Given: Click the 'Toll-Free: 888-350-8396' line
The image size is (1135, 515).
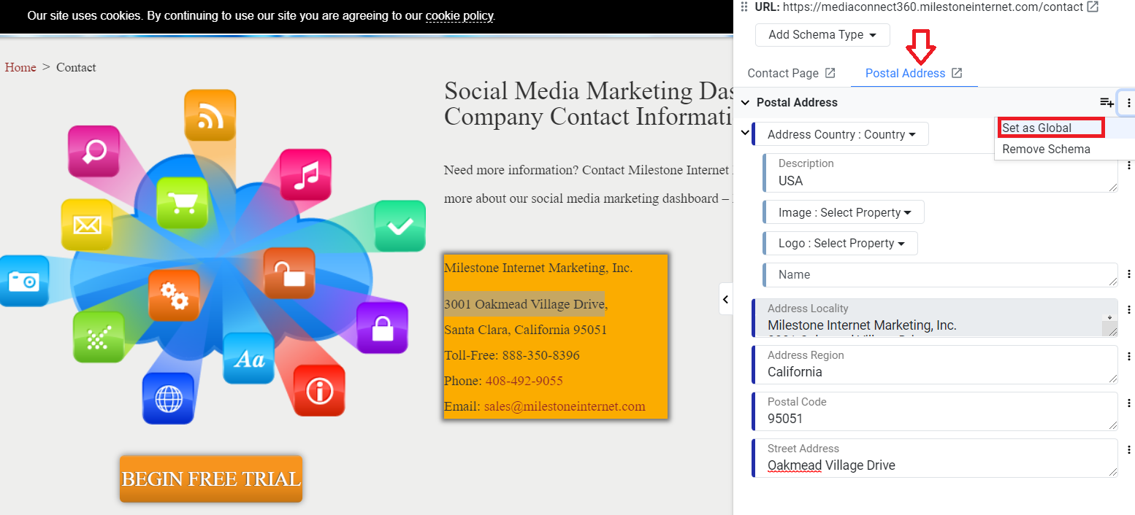Looking at the screenshot, I should pyautogui.click(x=512, y=355).
